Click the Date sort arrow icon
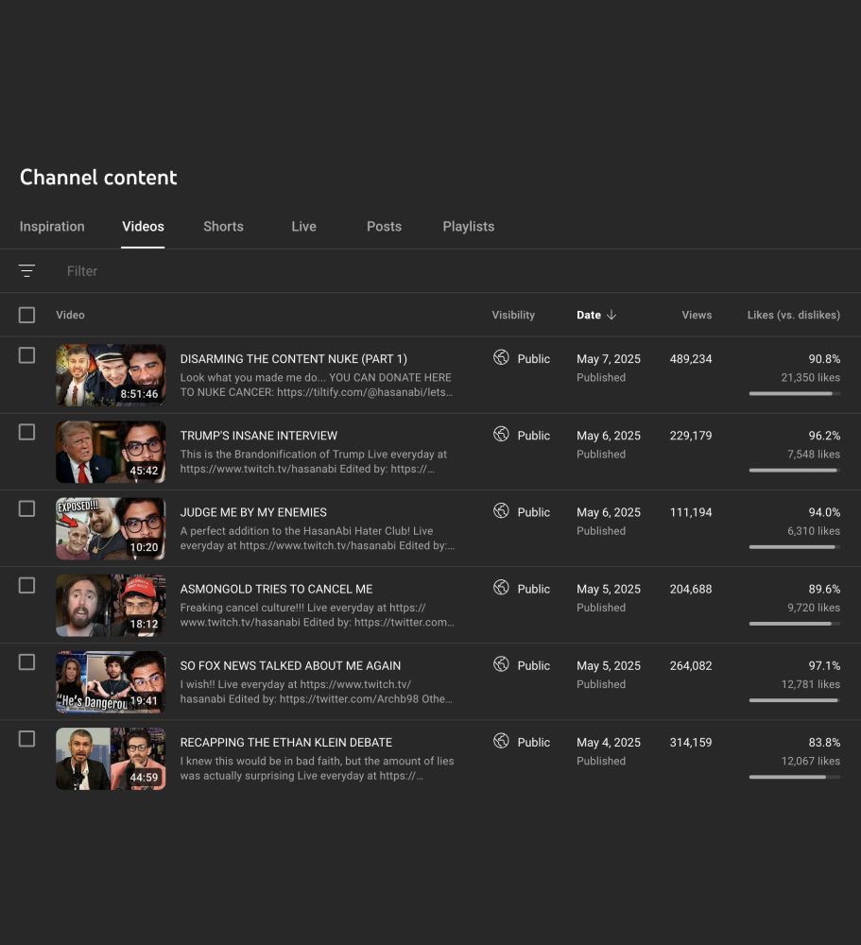This screenshot has height=945, width=861. pyautogui.click(x=611, y=315)
